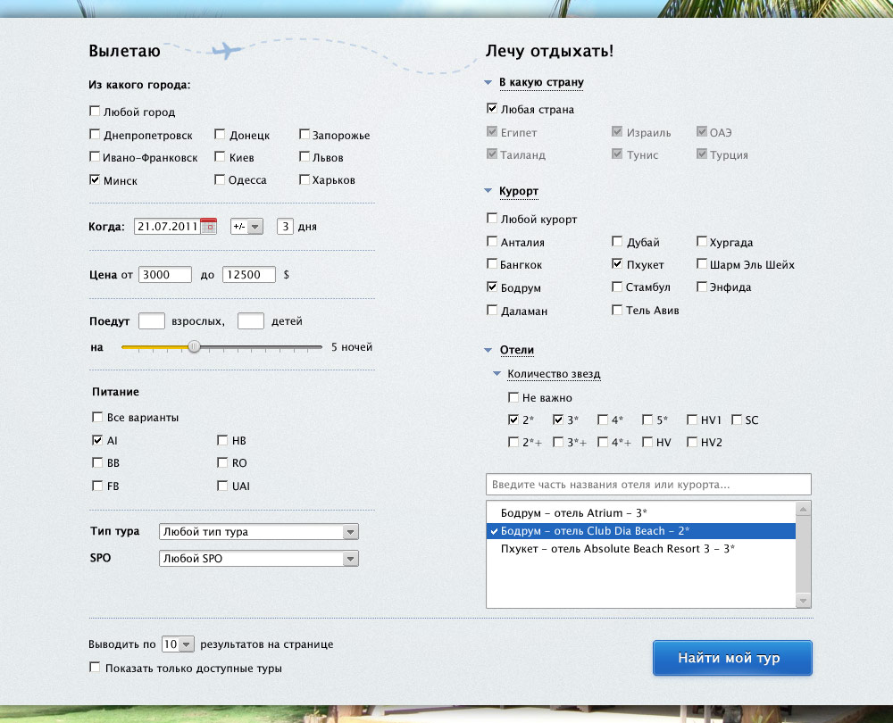Collapse the В какую страну section
Screen dimensions: 893x723
(x=488, y=83)
